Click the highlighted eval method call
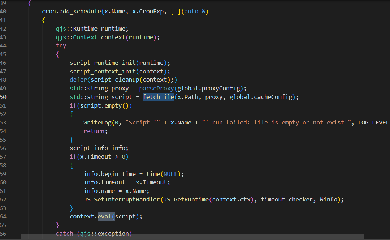The image size is (390, 240). pyautogui.click(x=104, y=217)
